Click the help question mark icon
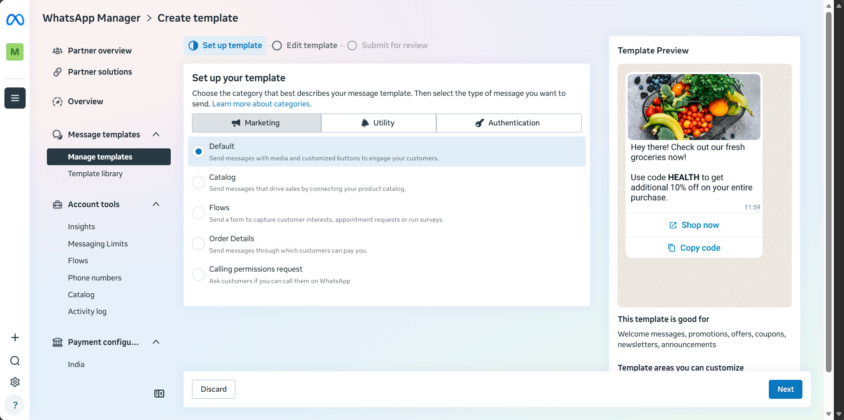Screen dimensions: 844x420 click(15, 405)
